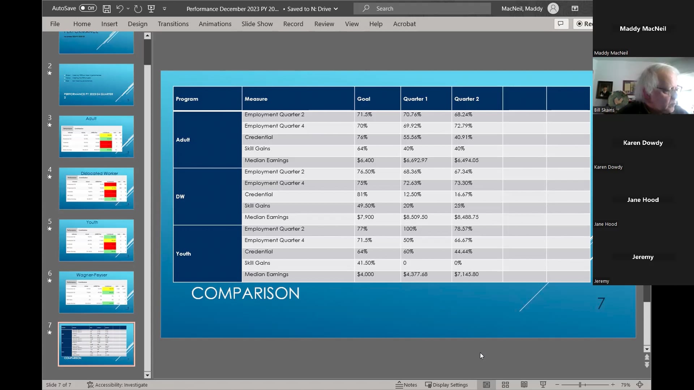The image size is (694, 390).
Task: Open Display Settings
Action: (x=446, y=385)
